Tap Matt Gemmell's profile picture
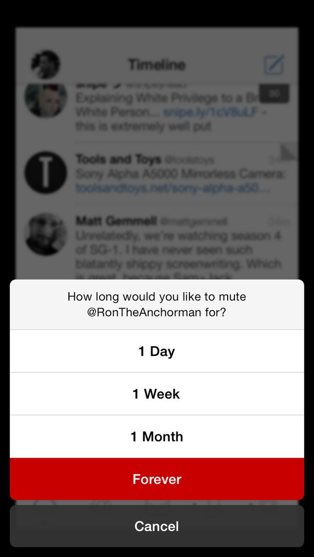This screenshot has height=557, width=314. tap(46, 234)
